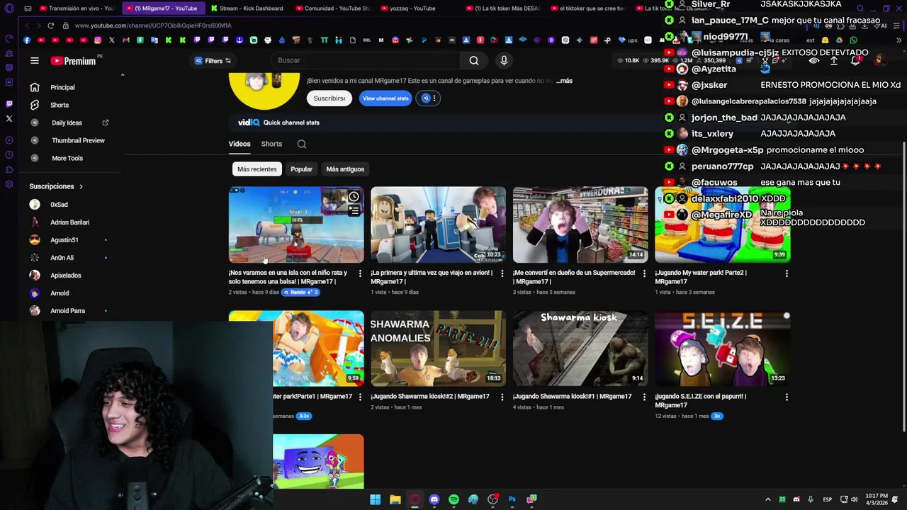Select the 'Más antiguos' sort chip
Screen dimensions: 907x510
pos(345,169)
